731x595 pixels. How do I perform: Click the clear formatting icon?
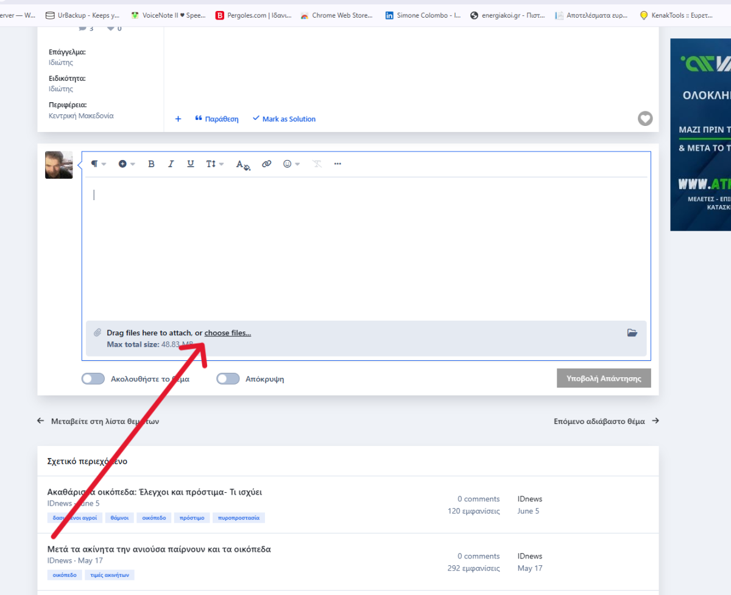(x=317, y=164)
